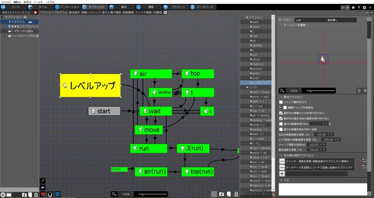The height and width of the screenshot is (198, 374).
Task: Click the tab settings gear after DB管理
Action: (x=165, y=12)
